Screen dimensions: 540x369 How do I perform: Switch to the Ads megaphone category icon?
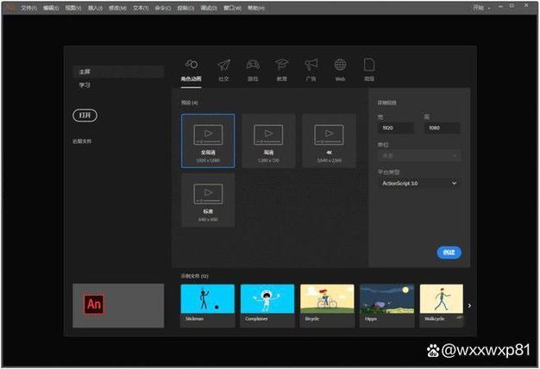click(x=311, y=65)
